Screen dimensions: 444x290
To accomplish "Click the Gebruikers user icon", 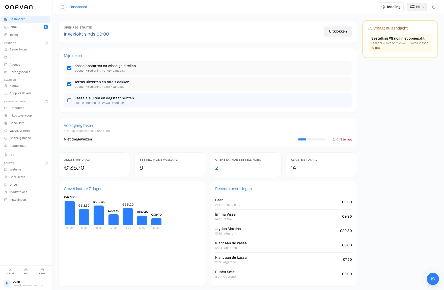I will tap(6, 177).
